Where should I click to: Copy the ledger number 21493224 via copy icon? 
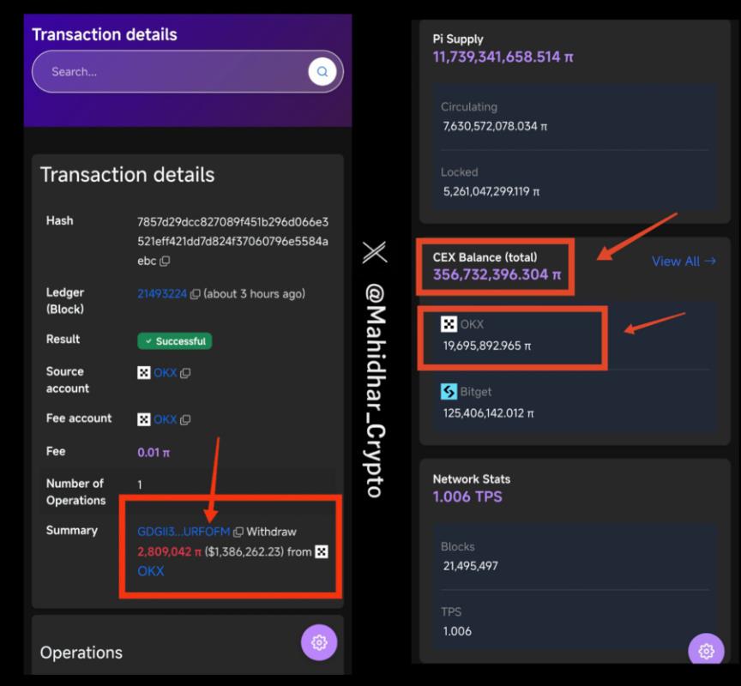[x=196, y=294]
